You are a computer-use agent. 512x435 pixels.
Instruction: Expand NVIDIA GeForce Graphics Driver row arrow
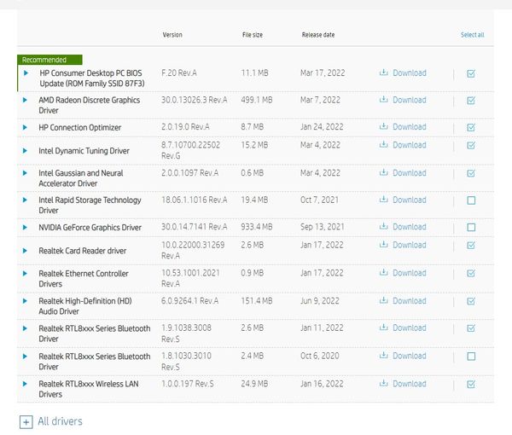tap(25, 227)
